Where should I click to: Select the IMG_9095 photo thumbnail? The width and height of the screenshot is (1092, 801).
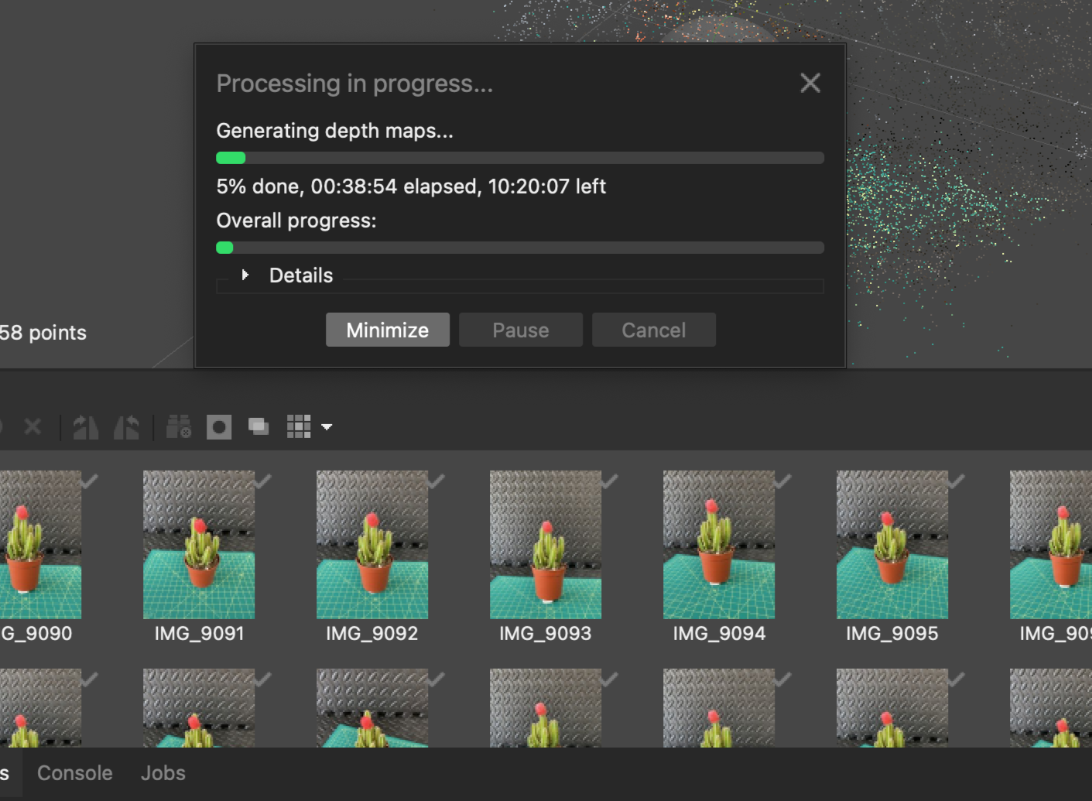pos(892,545)
